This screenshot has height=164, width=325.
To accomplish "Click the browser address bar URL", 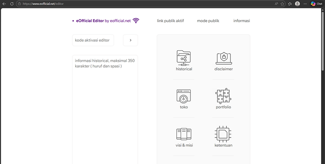I will [43, 4].
